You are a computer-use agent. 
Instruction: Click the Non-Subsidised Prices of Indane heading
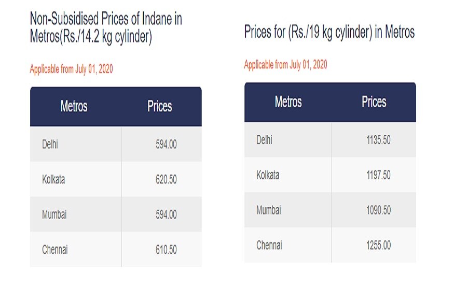[x=106, y=28]
